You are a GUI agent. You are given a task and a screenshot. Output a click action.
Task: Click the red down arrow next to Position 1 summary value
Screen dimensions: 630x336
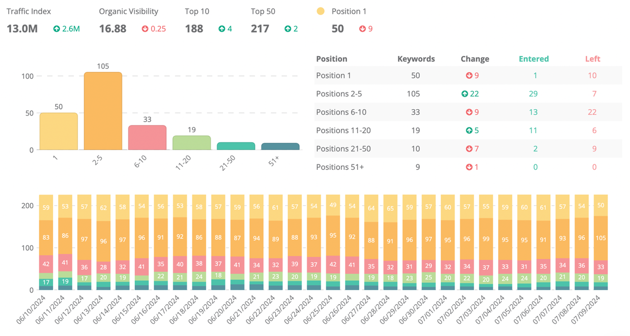pyautogui.click(x=363, y=29)
